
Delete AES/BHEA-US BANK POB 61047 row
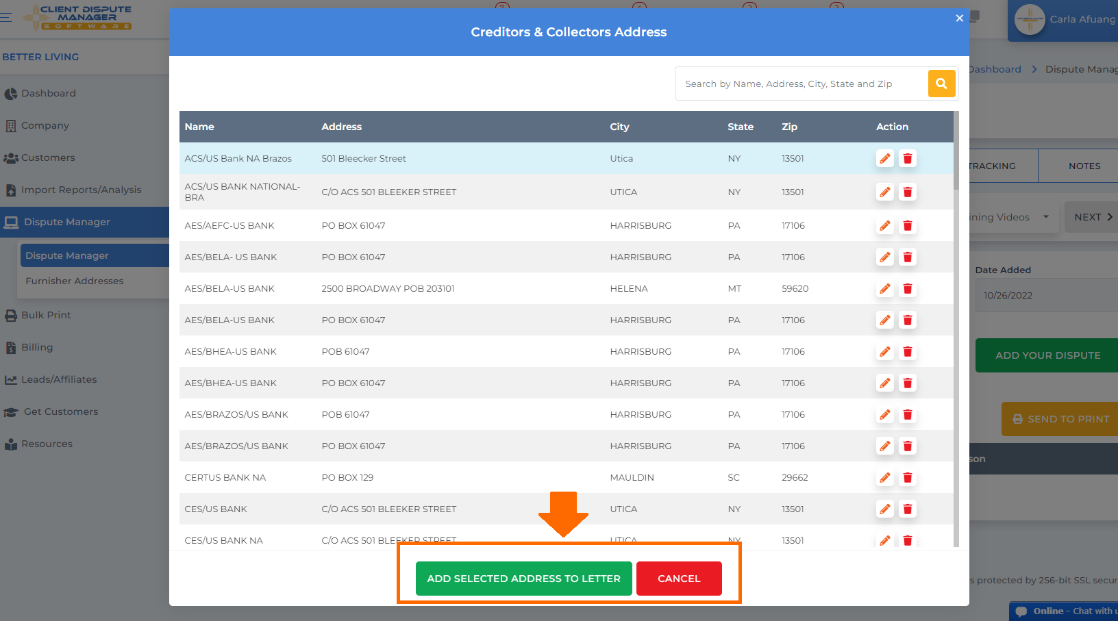click(908, 351)
